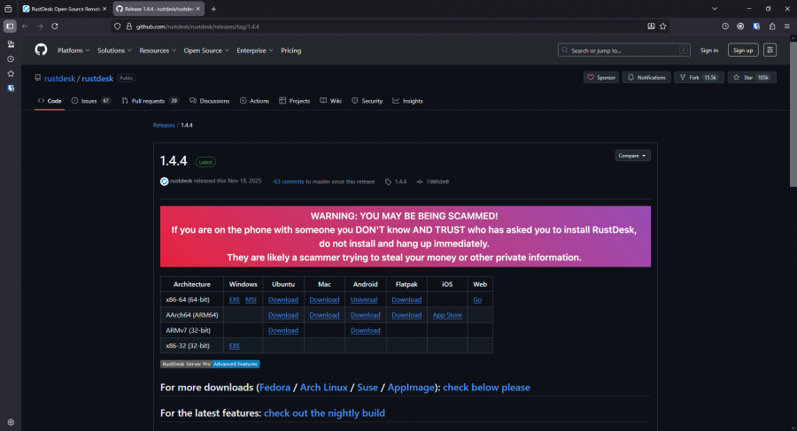Image resolution: width=797 pixels, height=431 pixels.
Task: Switch to the Code tab
Action: (50, 101)
